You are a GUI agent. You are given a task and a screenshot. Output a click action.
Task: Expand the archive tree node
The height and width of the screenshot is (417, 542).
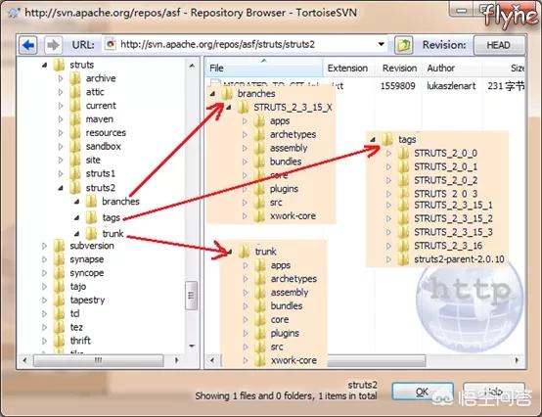tap(61, 78)
